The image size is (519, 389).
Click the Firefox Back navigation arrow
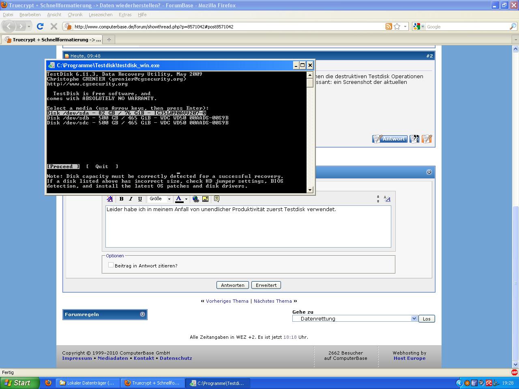coord(9,26)
